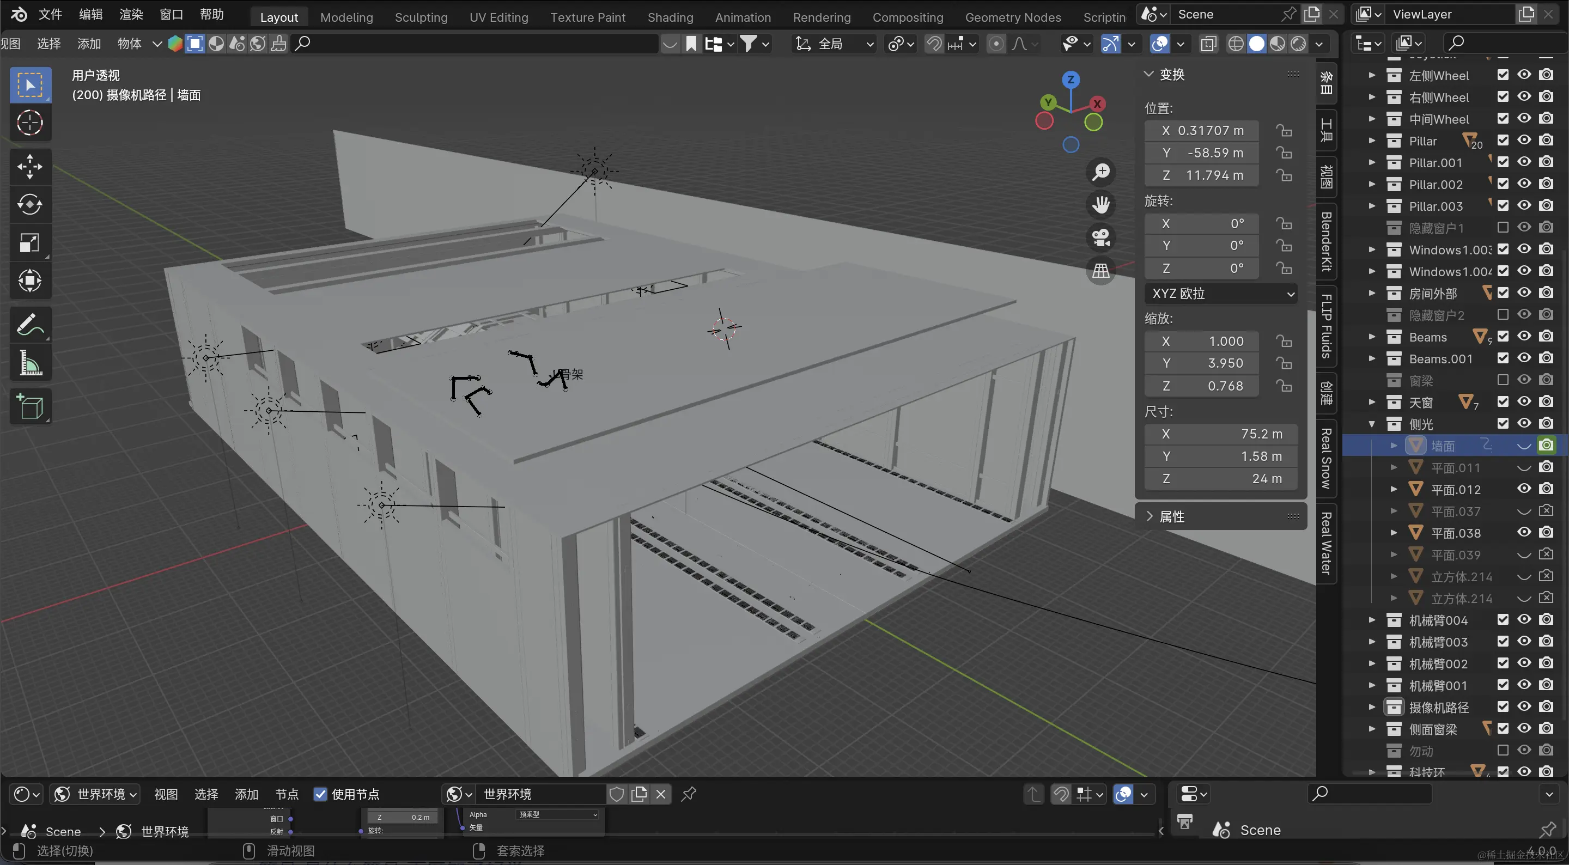Click the zoom magnifier viewport gizmo
This screenshot has width=1569, height=865.
click(x=1100, y=172)
